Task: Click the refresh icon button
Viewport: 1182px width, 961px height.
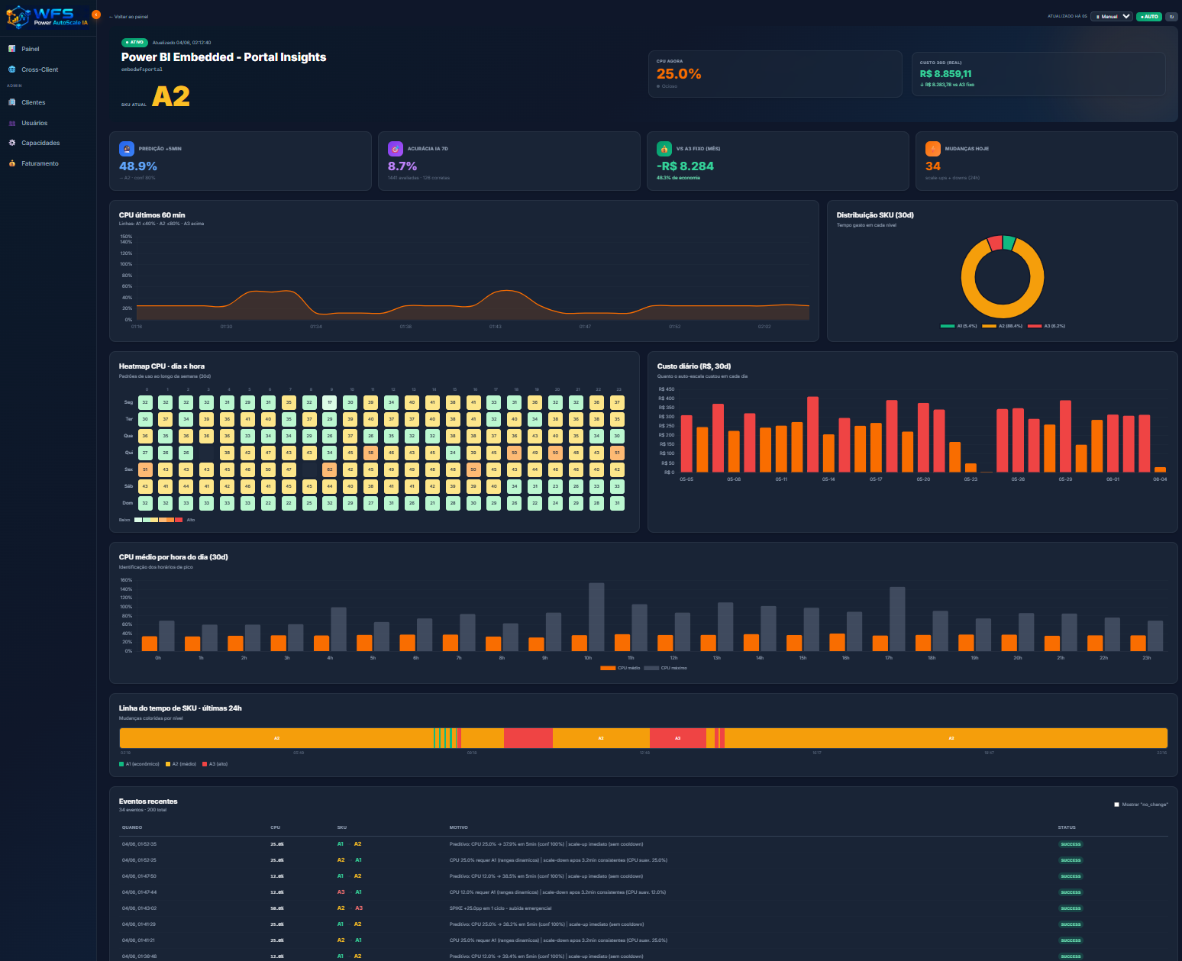Action: (x=1171, y=16)
